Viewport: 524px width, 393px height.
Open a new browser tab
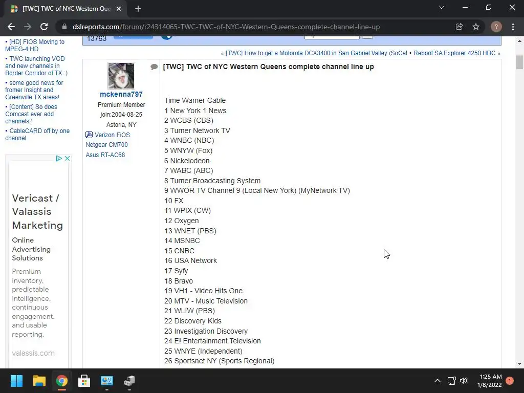tap(138, 9)
